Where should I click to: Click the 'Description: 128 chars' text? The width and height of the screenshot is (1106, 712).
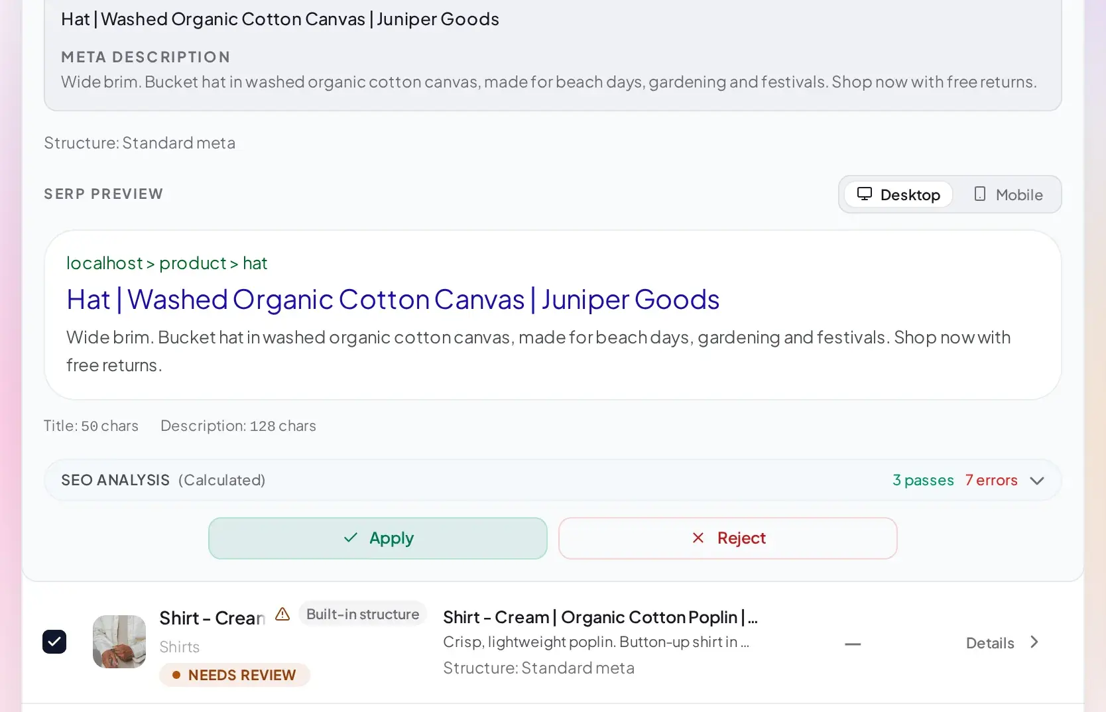tap(238, 426)
